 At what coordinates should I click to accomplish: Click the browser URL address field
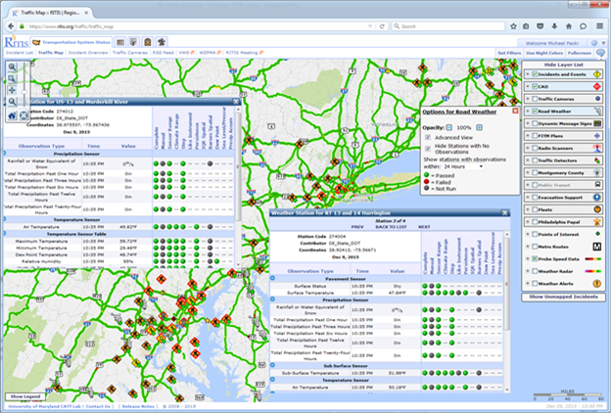196,26
